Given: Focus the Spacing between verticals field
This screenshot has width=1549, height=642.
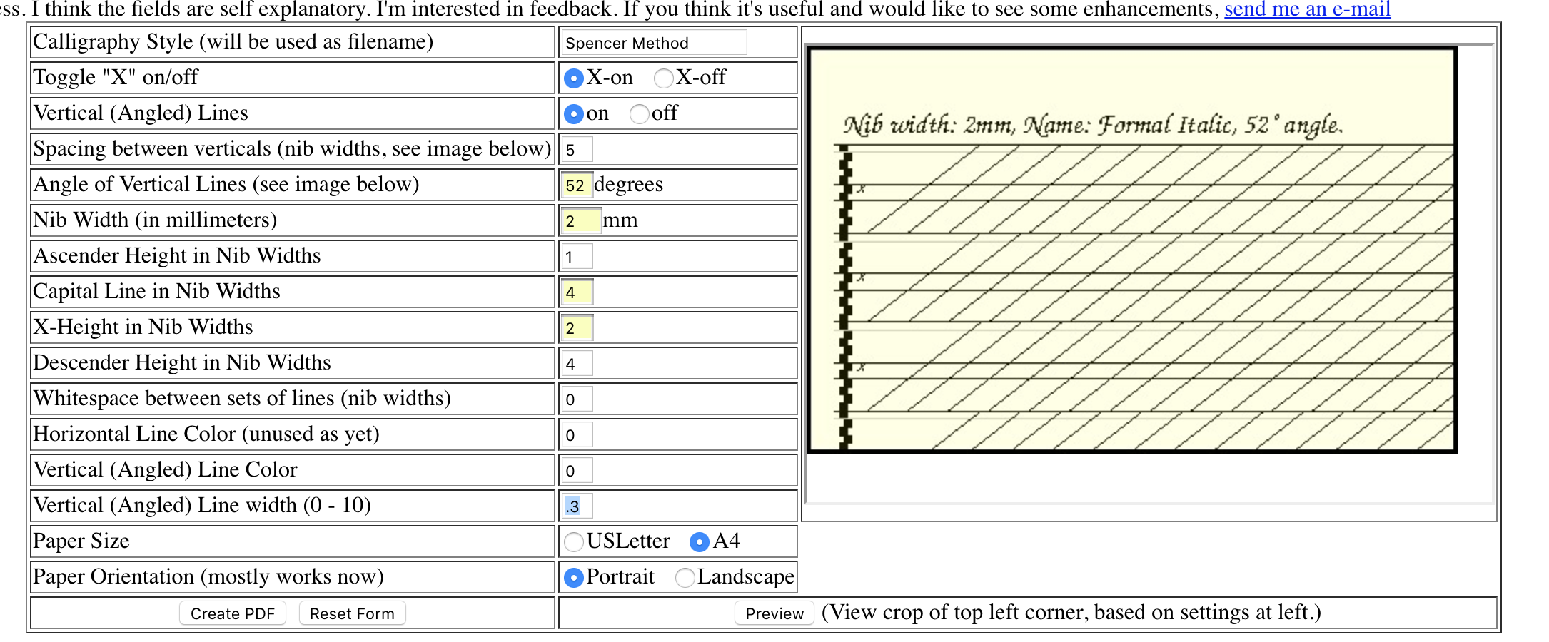Looking at the screenshot, I should point(577,150).
